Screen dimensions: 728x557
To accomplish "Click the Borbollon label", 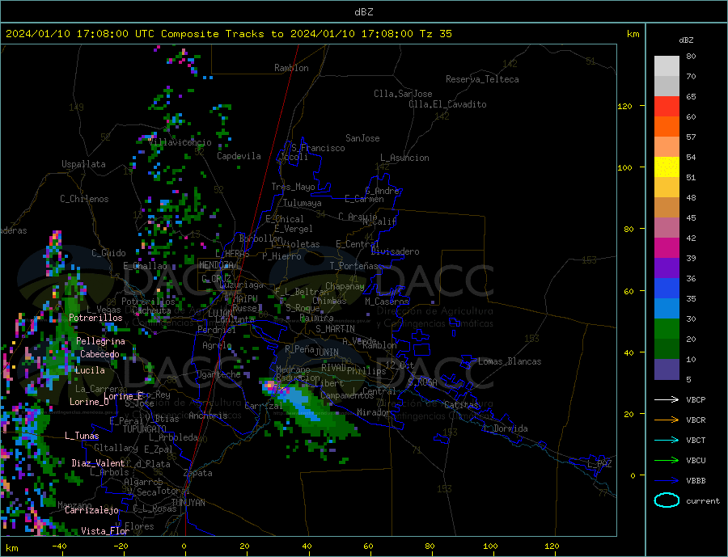I will 261,238.
